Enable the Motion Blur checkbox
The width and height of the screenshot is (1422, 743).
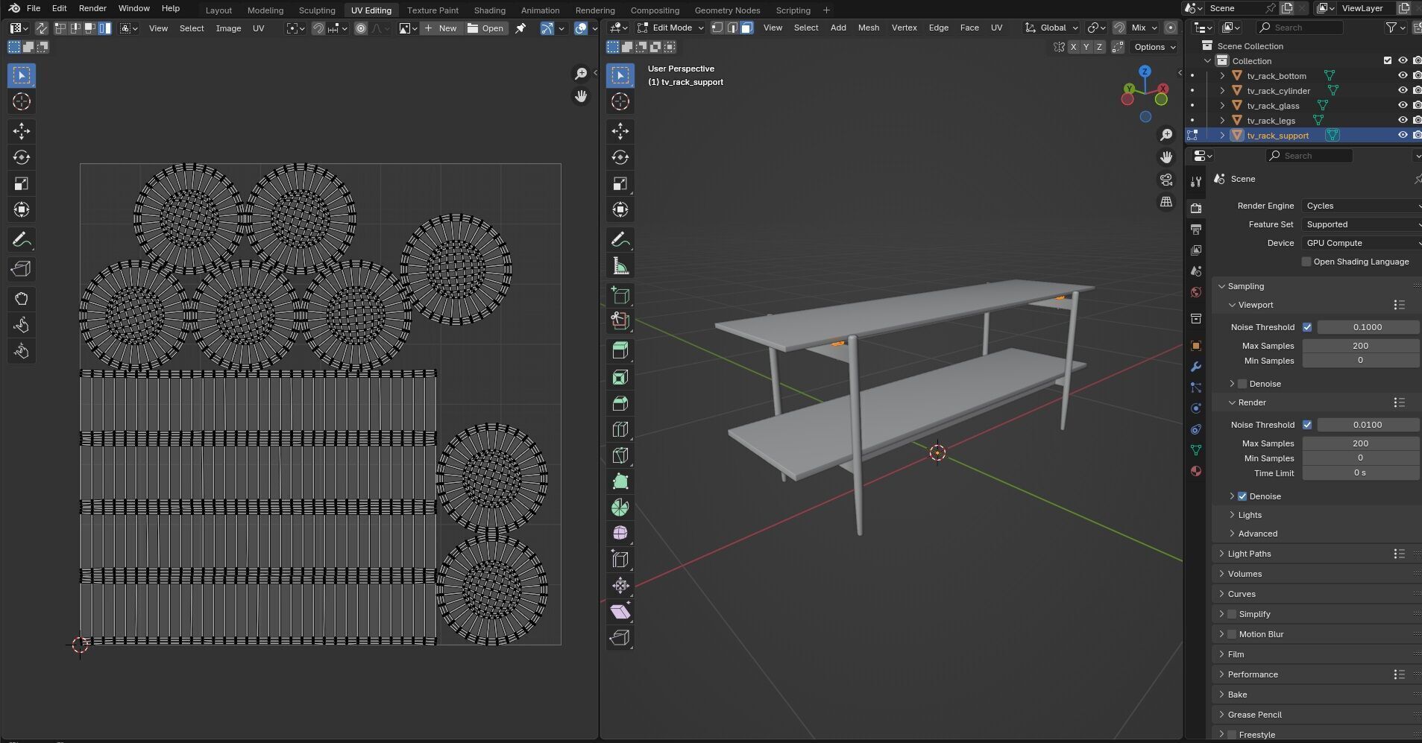tap(1232, 634)
